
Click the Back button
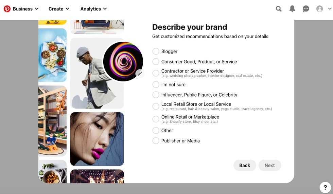coord(245,166)
